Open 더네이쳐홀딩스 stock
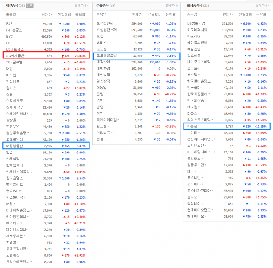This screenshot has height=268, width=273. tap(18, 210)
